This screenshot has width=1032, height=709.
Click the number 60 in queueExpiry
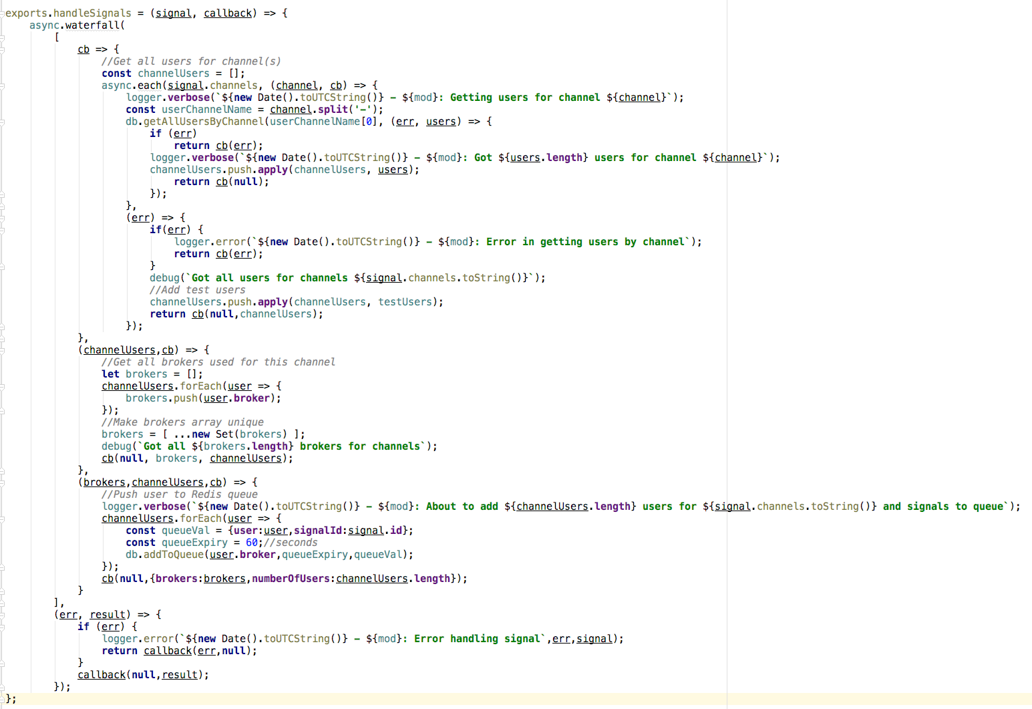coord(251,543)
